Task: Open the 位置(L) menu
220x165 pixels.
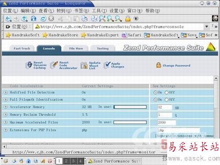Action: [11, 11]
